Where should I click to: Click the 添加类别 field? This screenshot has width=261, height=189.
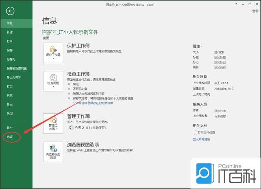(x=220, y=67)
